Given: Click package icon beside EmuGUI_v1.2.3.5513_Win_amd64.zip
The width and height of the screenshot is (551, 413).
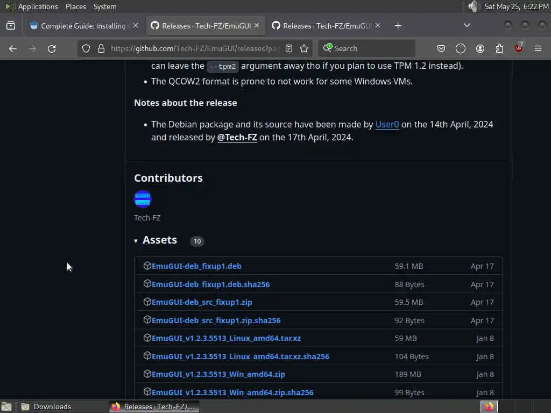Looking at the screenshot, I should (x=147, y=374).
